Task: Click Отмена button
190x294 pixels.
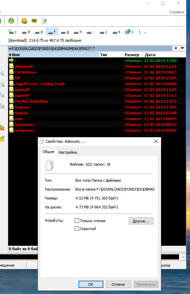Action: click(x=118, y=284)
